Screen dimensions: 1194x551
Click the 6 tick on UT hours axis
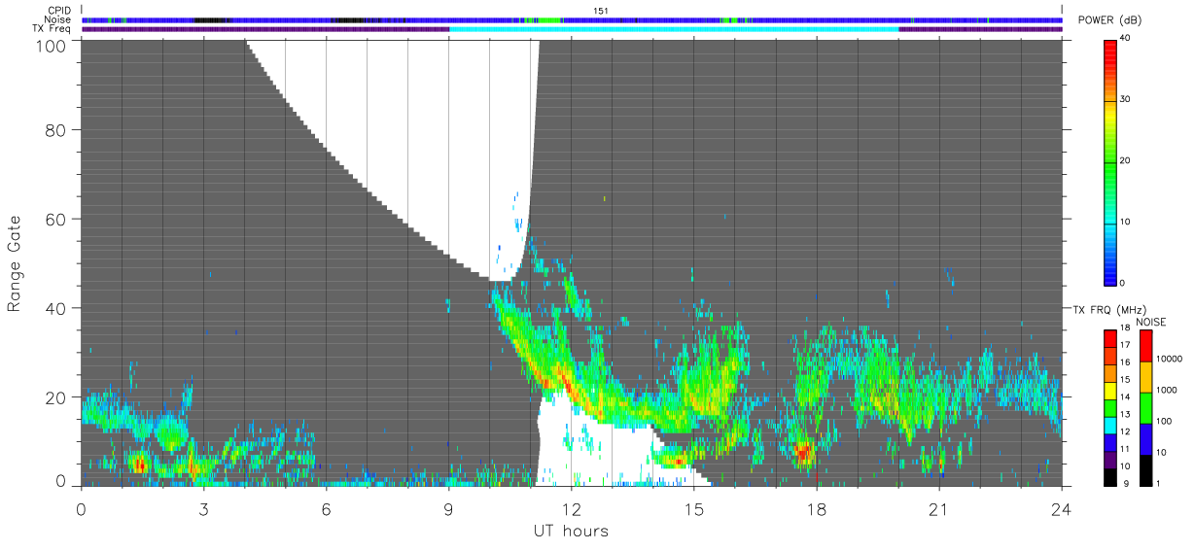point(326,508)
